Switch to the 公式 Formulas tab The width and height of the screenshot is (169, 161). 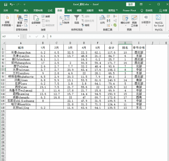[50, 11]
